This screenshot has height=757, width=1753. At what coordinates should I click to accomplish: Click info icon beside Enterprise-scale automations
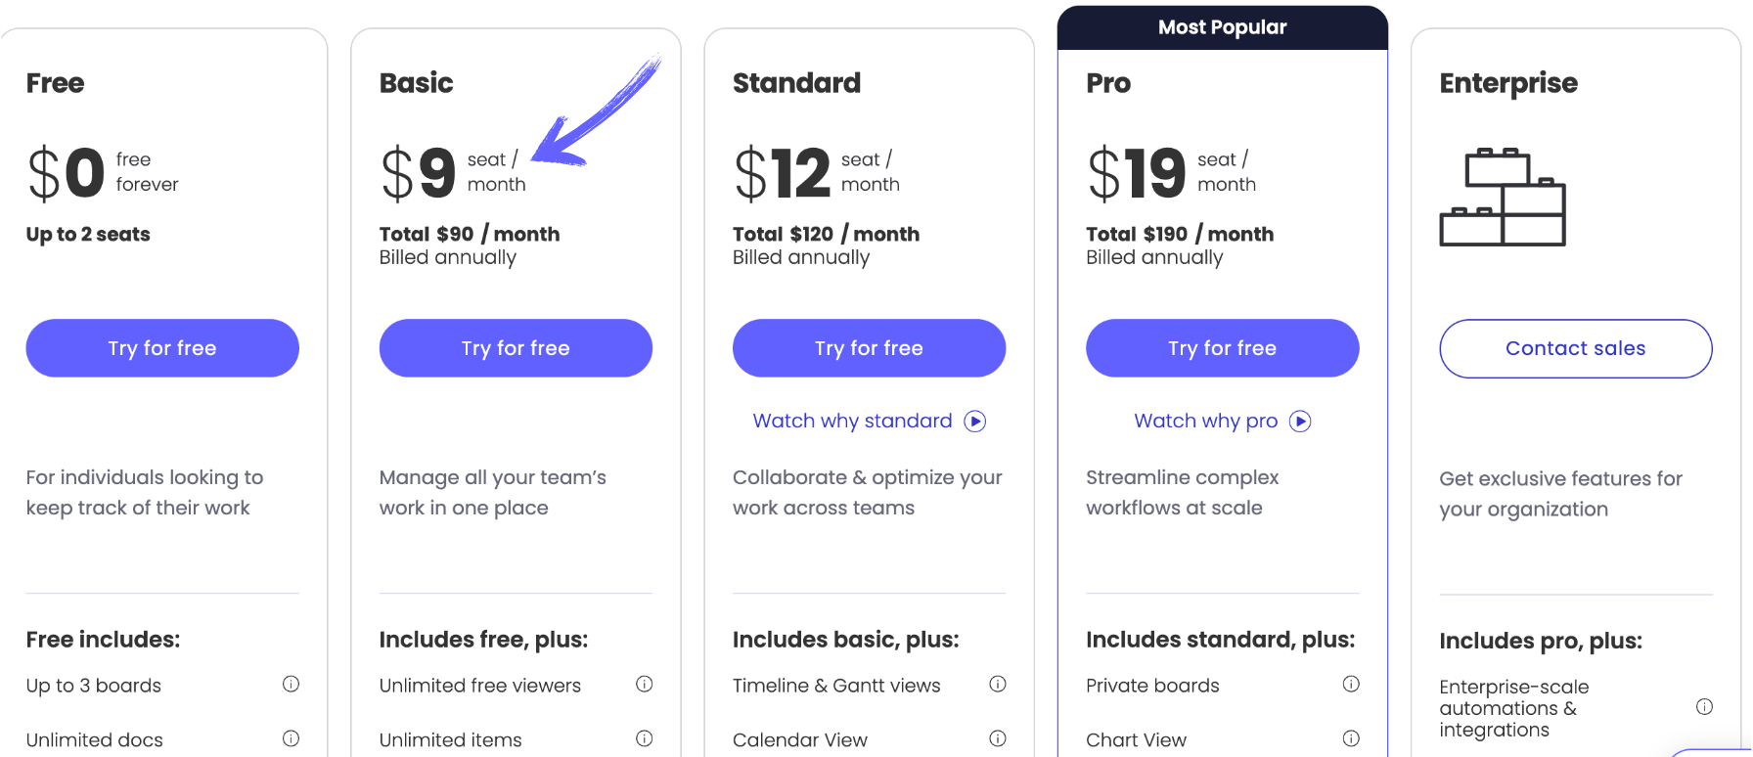click(x=1704, y=706)
